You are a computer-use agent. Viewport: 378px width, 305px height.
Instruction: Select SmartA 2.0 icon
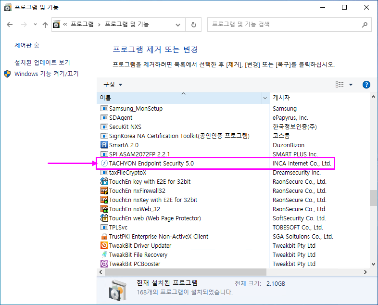click(x=104, y=145)
